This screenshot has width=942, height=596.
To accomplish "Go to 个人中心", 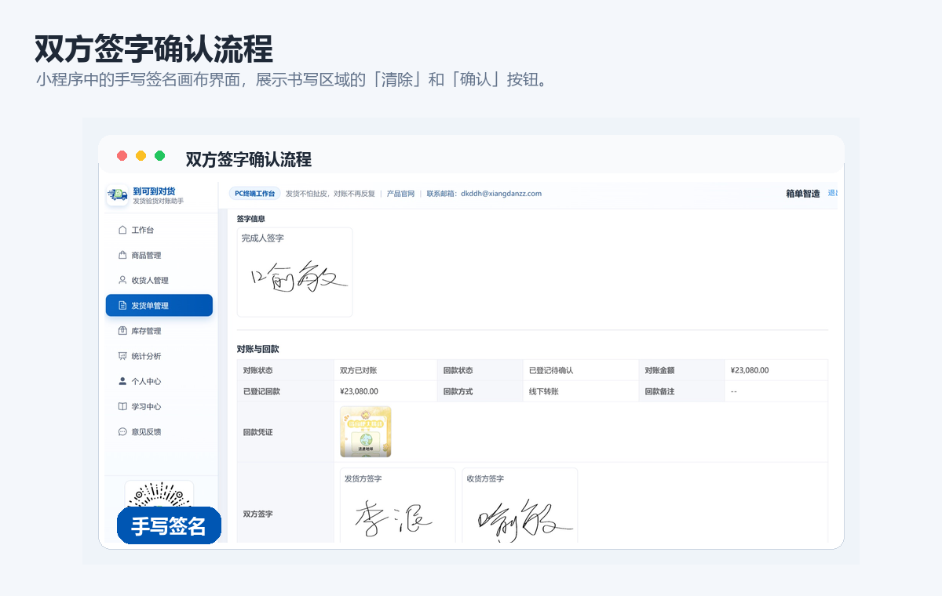I will (159, 381).
